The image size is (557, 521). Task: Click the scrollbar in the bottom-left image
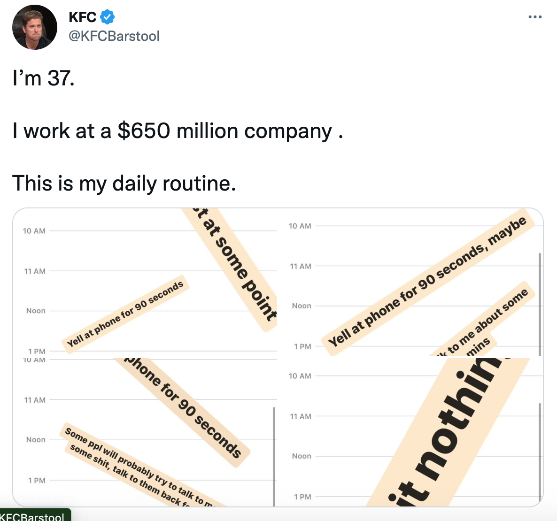pos(274,455)
